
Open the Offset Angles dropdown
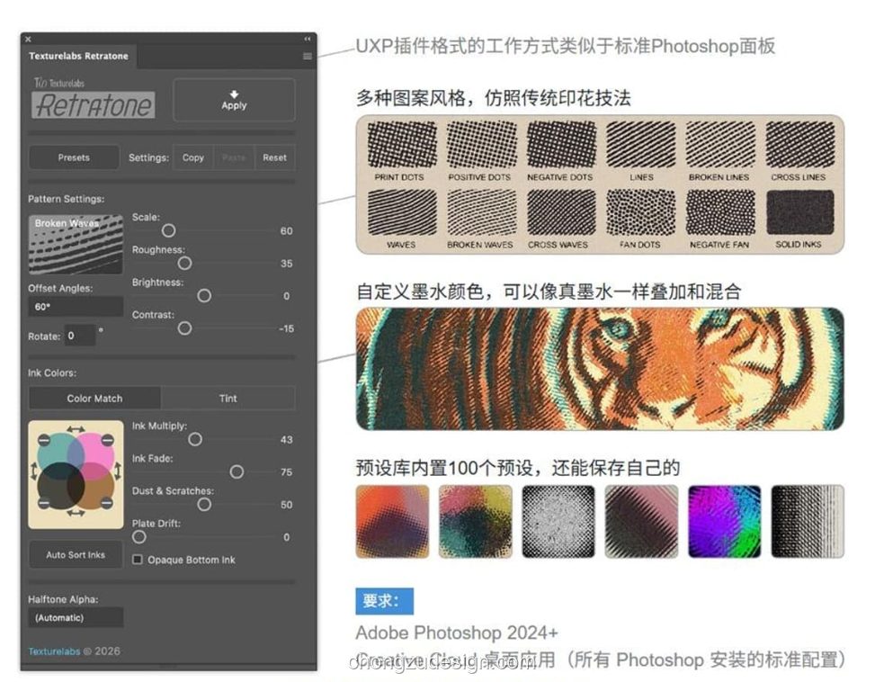76,306
